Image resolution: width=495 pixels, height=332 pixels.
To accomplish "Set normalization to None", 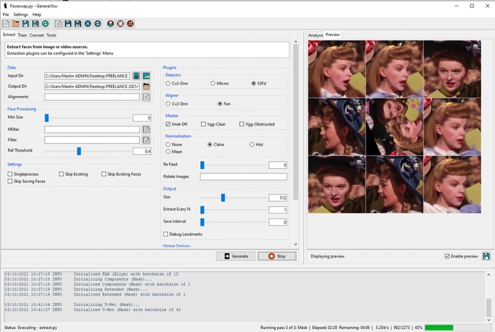I will point(174,144).
